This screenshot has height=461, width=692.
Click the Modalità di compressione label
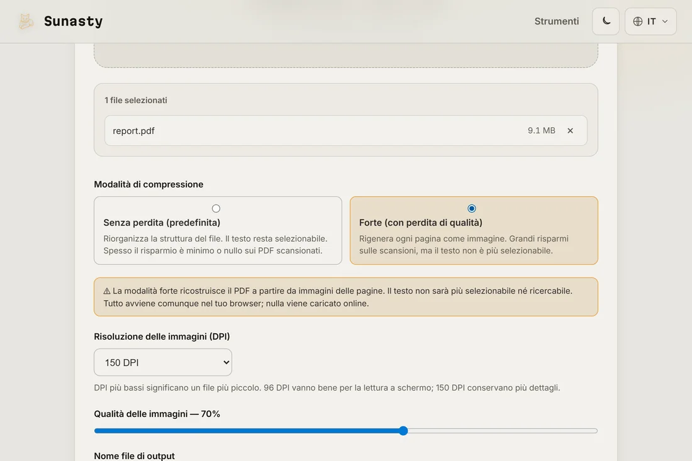[148, 184]
